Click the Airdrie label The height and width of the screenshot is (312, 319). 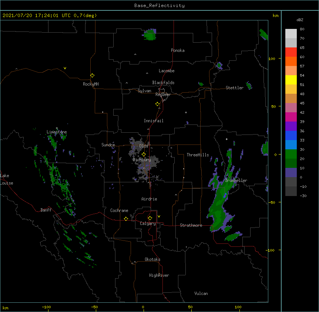149,199
